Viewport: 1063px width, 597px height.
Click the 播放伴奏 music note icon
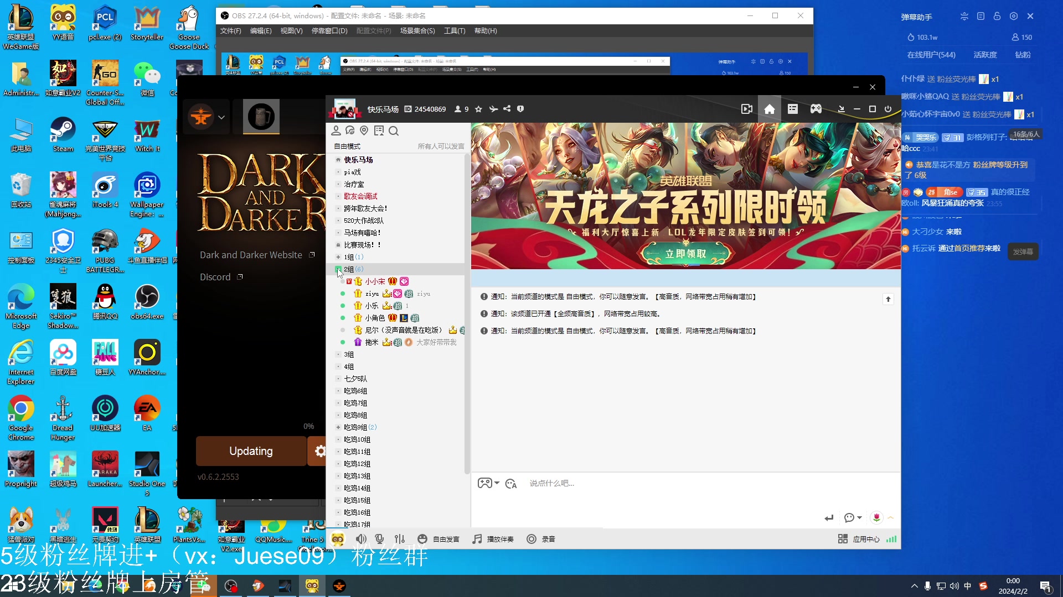476,539
